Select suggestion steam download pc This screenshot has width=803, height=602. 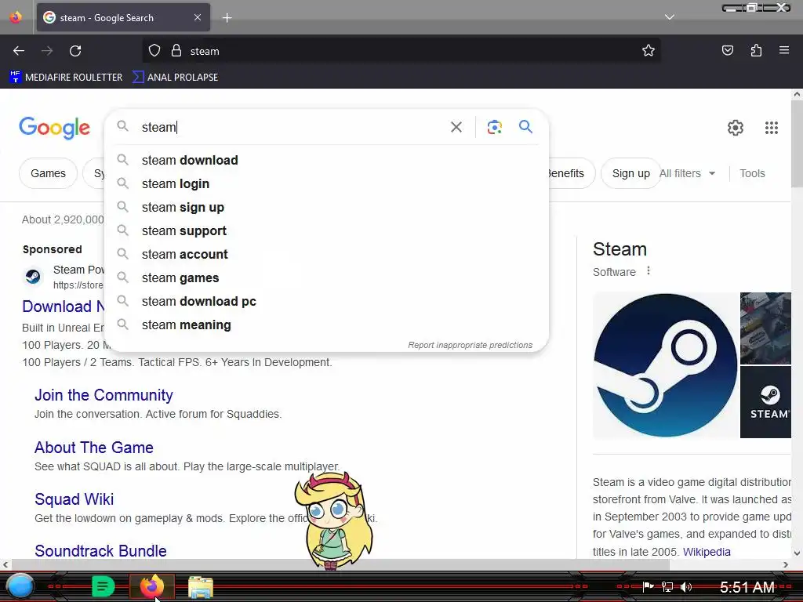click(327, 302)
